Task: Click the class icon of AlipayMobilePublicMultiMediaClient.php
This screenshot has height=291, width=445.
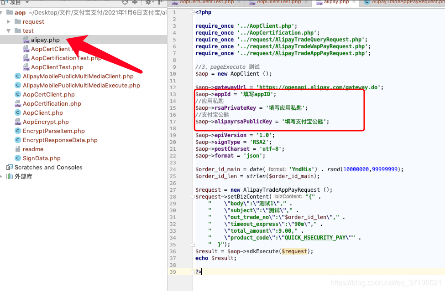Action: tap(18, 77)
